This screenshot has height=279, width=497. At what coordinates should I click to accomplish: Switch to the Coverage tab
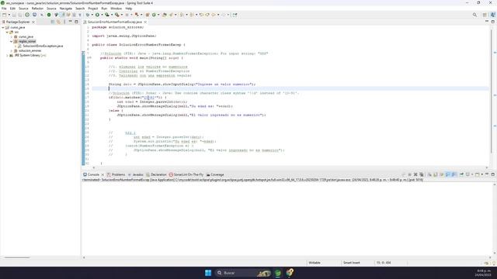pyautogui.click(x=215, y=174)
